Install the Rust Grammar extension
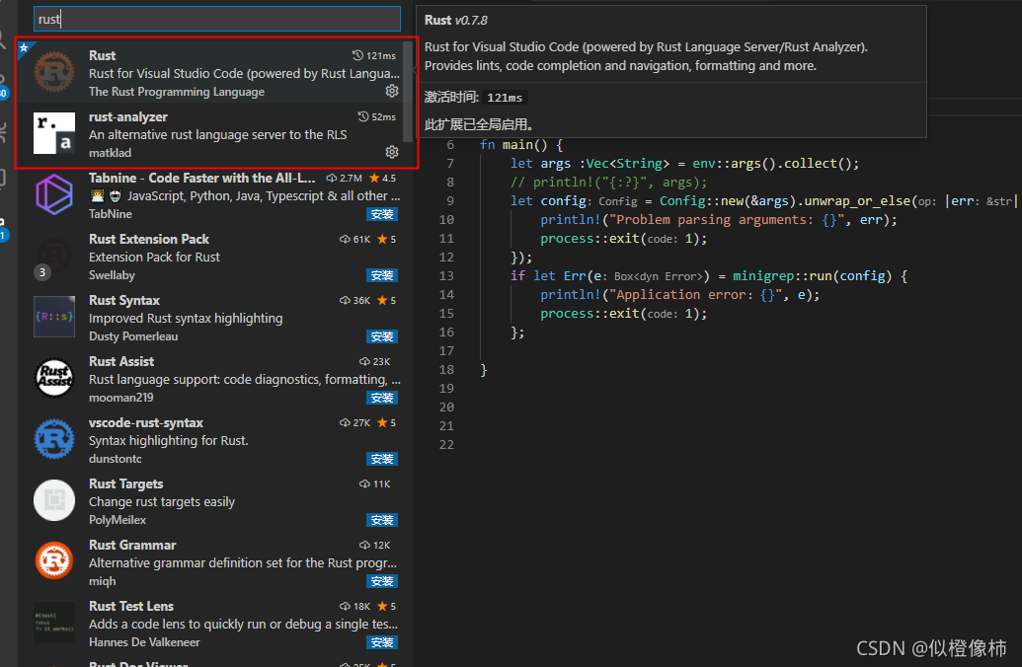Screen dimensions: 1022x667 (x=382, y=582)
